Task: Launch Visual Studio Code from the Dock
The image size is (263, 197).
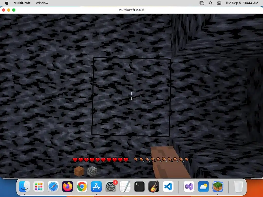Action: point(168,186)
